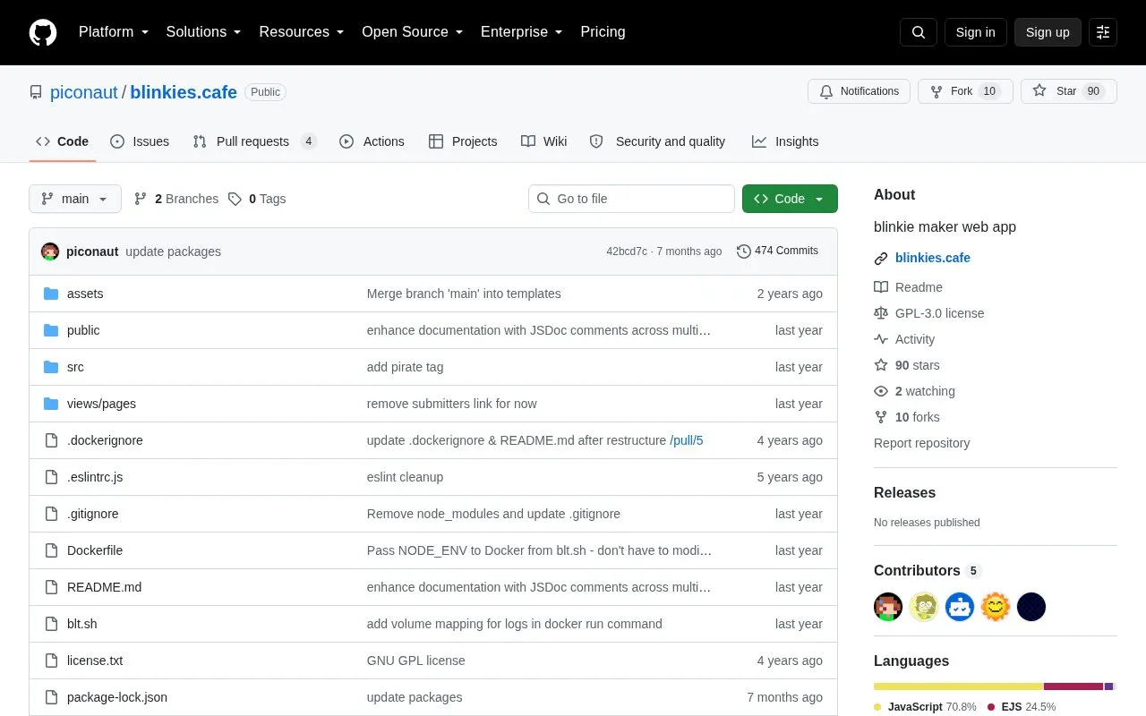The width and height of the screenshot is (1146, 716).
Task: Click the Readme book icon
Action: (881, 287)
